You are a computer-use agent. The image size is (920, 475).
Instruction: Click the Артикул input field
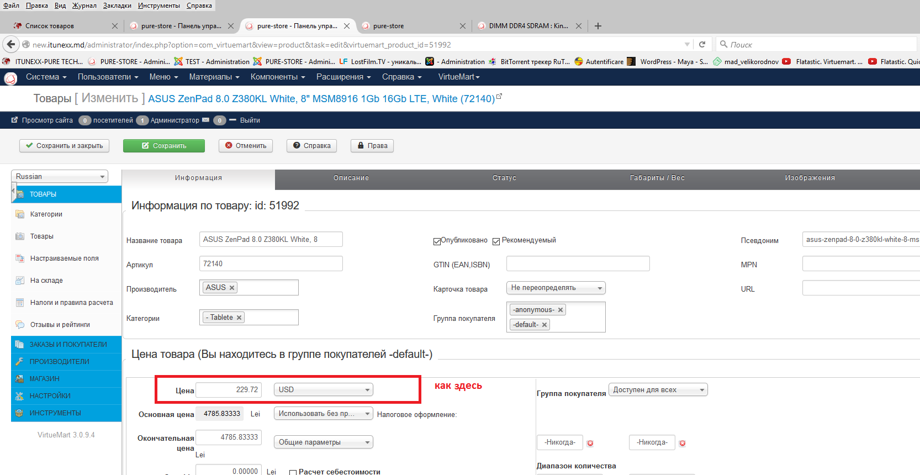tap(271, 263)
